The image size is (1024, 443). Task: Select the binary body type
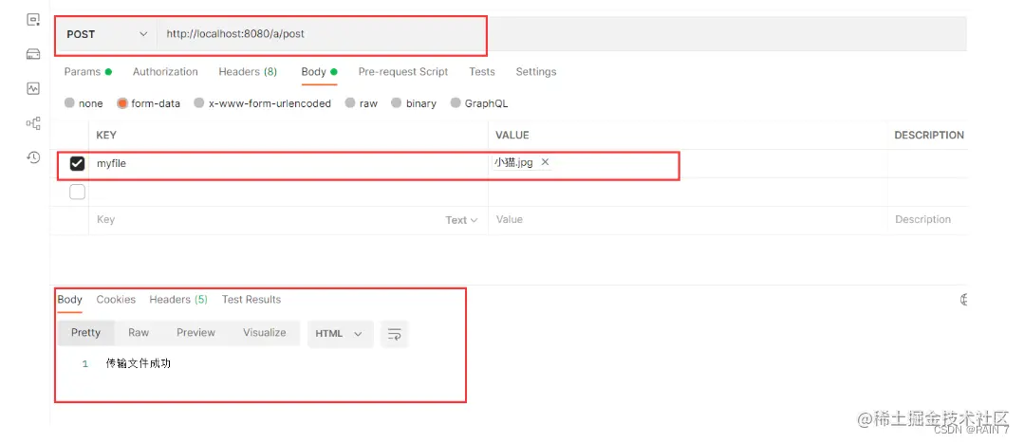(x=414, y=103)
